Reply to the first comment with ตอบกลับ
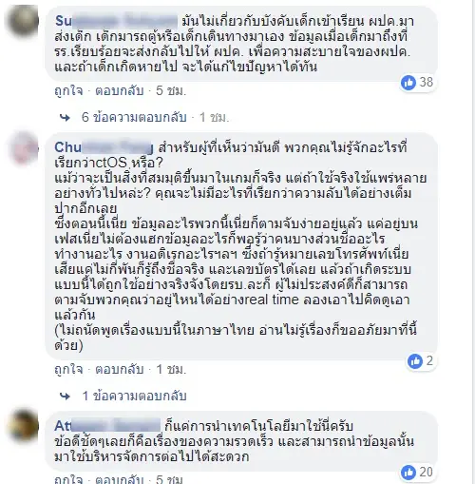This screenshot has width=475, height=484. tap(120, 91)
